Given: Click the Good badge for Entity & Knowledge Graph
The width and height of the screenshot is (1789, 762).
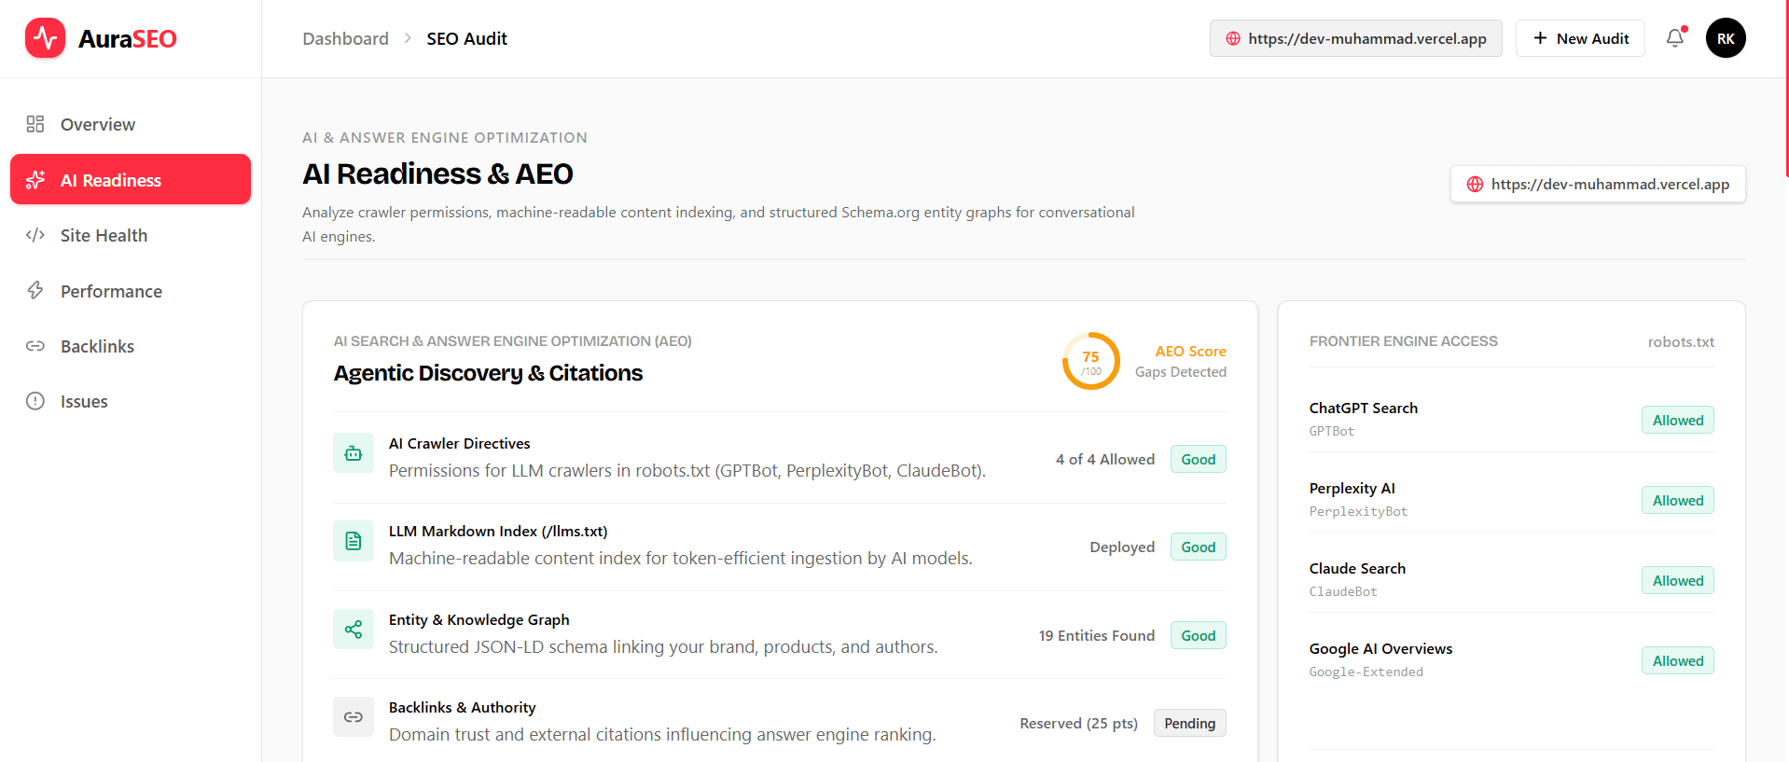Looking at the screenshot, I should [x=1199, y=635].
